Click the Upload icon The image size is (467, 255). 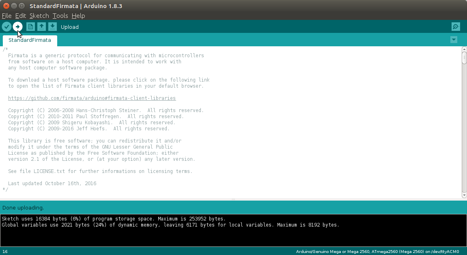[x=17, y=26]
